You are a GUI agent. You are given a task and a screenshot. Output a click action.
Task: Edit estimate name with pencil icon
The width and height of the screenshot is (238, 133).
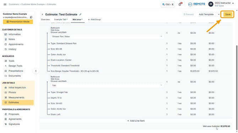pos(80,15)
